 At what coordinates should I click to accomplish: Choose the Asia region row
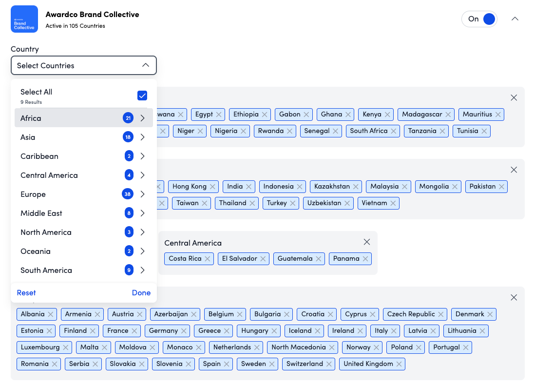[84, 137]
